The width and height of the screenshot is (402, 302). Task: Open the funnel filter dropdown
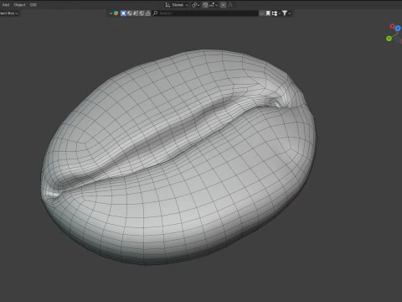point(286,13)
